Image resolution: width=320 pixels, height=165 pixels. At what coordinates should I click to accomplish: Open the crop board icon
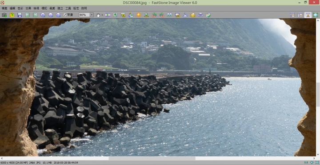pyautogui.click(x=123, y=15)
